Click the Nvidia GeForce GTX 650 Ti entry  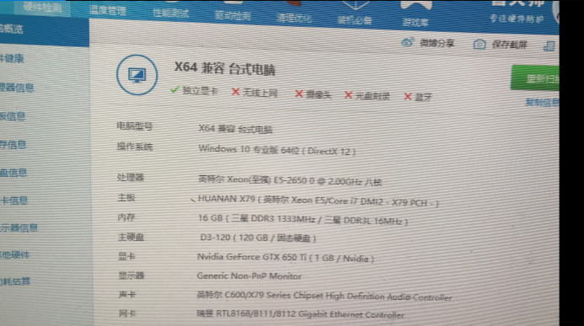pyautogui.click(x=286, y=258)
